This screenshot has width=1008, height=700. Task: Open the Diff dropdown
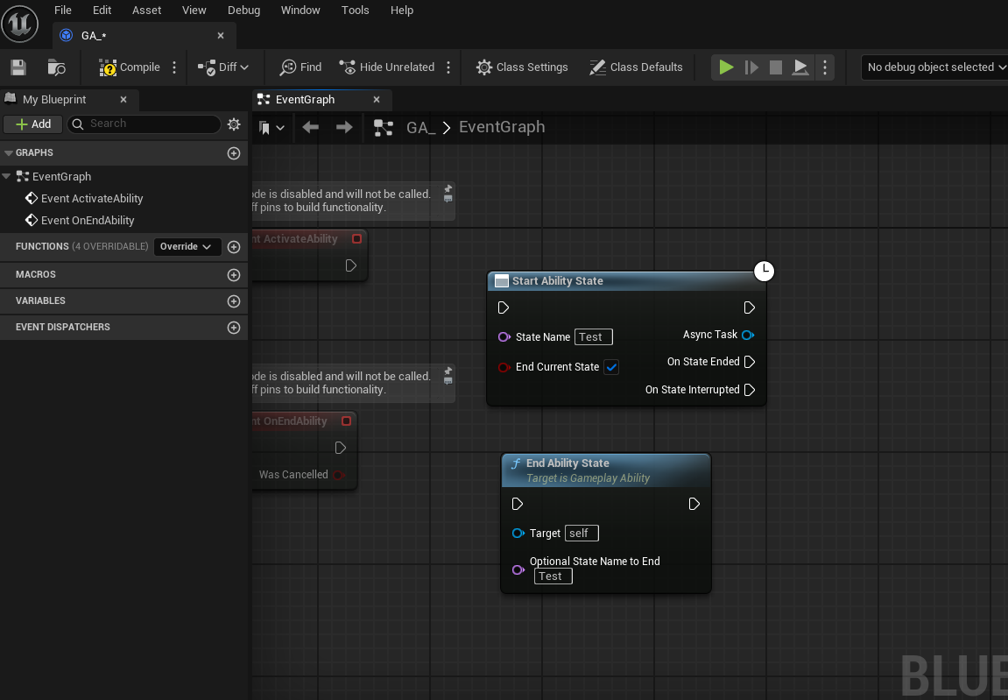(x=223, y=67)
